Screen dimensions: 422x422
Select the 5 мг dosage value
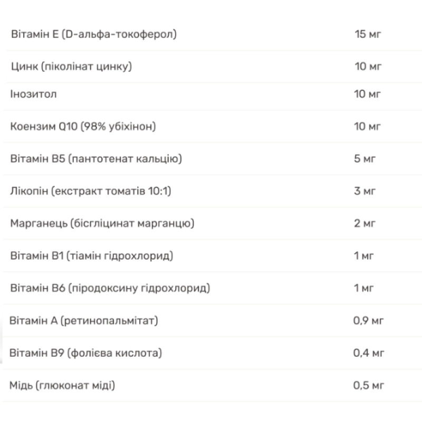(x=365, y=159)
